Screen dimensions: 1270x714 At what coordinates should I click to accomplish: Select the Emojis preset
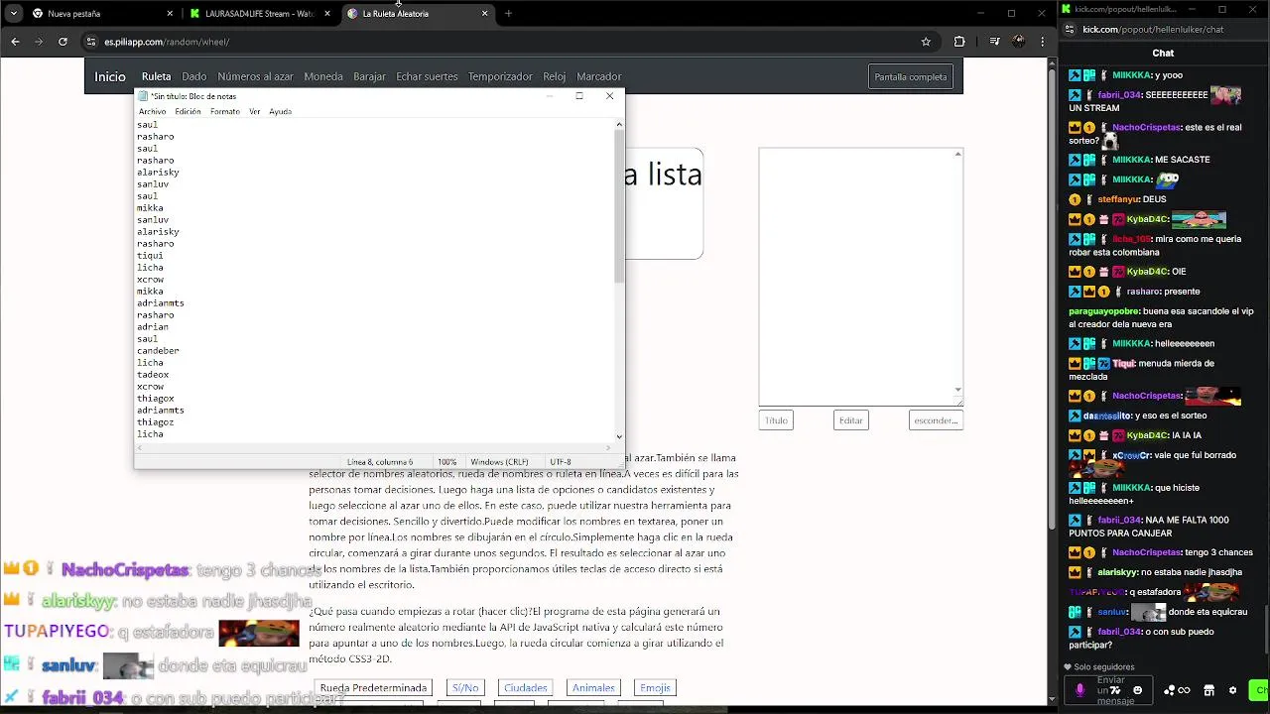(655, 687)
